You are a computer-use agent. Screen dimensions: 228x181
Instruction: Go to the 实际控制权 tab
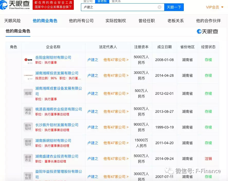point(116,21)
